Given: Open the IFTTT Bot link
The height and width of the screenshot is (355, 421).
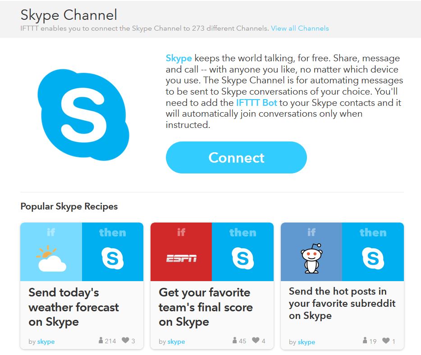Looking at the screenshot, I should point(256,103).
